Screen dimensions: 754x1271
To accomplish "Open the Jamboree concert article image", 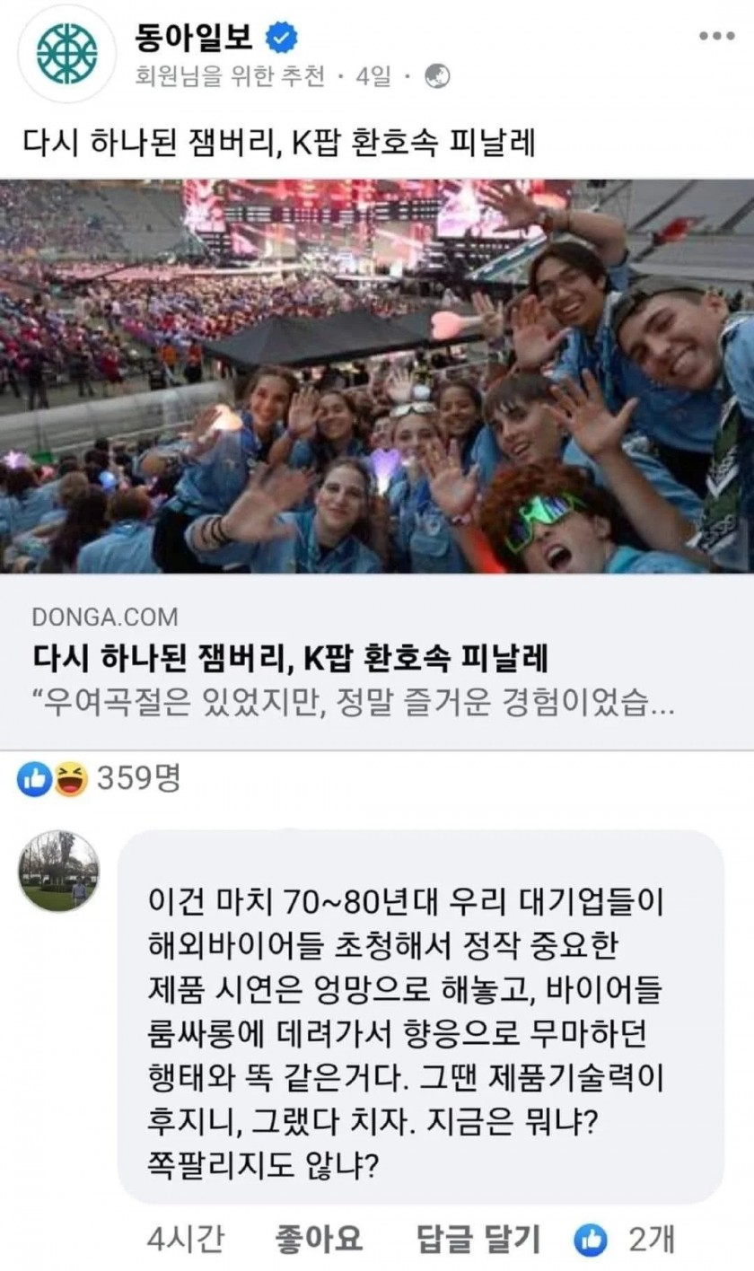I will pyautogui.click(x=377, y=376).
